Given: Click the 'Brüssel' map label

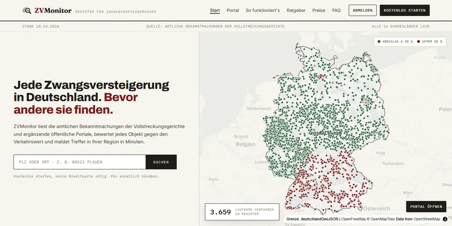Looking at the screenshot, I should coord(241,136).
